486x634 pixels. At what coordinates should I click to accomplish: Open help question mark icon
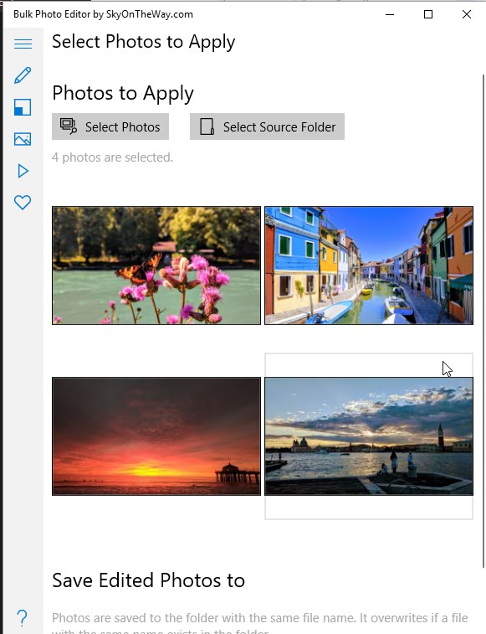point(23,618)
